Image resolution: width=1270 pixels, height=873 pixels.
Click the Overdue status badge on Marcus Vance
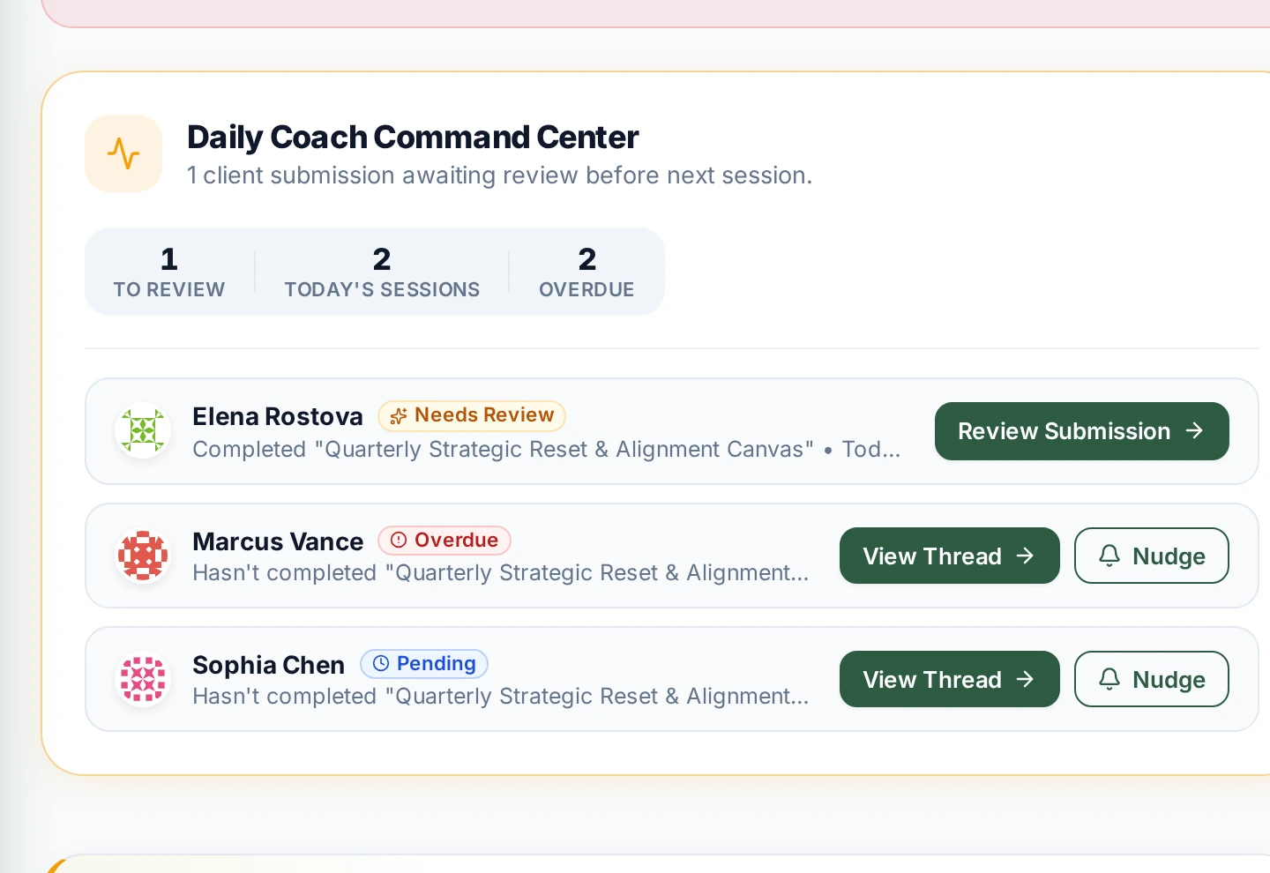tap(444, 540)
